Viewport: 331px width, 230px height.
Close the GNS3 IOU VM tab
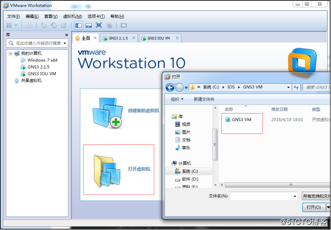click(177, 38)
